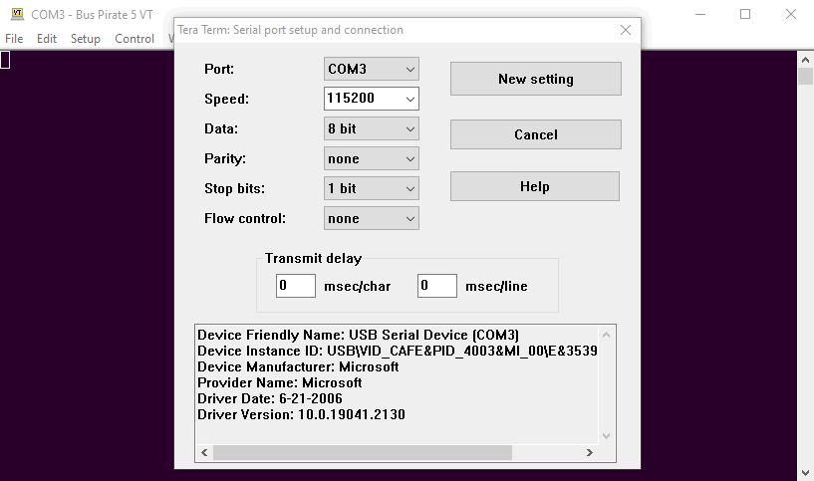Click the Device Friendly Name line

click(x=359, y=336)
